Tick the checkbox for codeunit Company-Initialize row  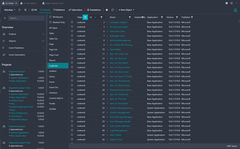point(72,22)
